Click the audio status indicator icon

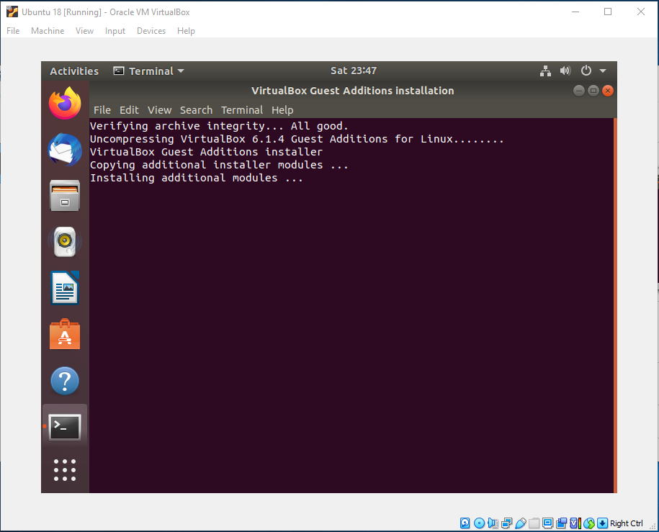[x=493, y=523]
